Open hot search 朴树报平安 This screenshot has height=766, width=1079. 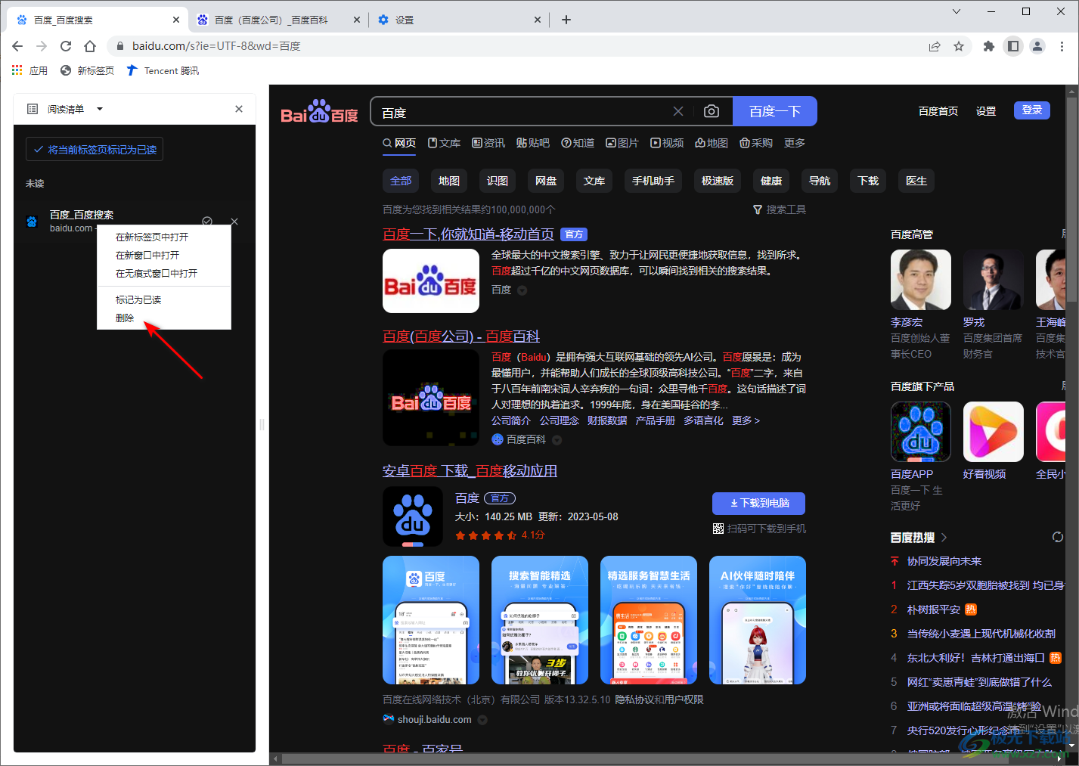(934, 609)
